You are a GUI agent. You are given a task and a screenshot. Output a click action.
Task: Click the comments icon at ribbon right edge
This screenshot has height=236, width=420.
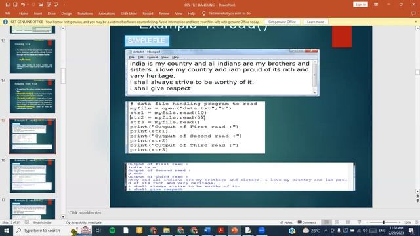tap(413, 13)
